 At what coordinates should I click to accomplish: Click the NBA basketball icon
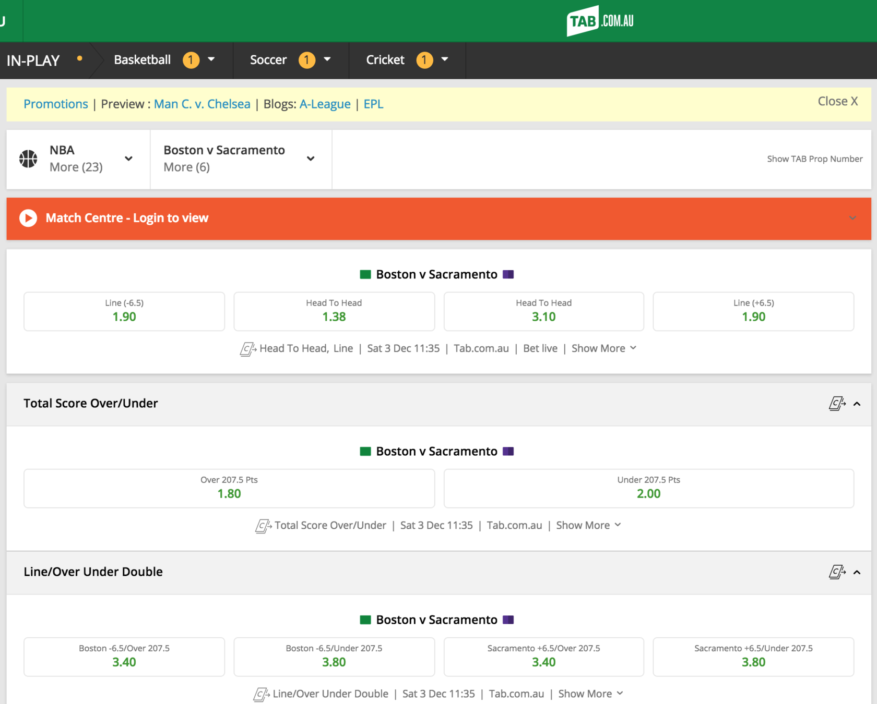[x=28, y=159]
